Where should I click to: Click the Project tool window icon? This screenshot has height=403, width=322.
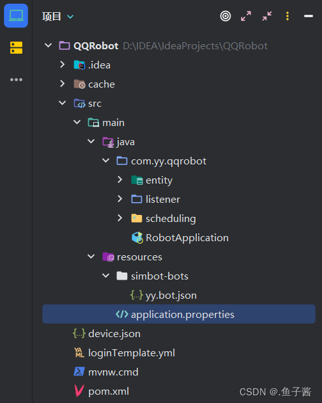pos(16,16)
